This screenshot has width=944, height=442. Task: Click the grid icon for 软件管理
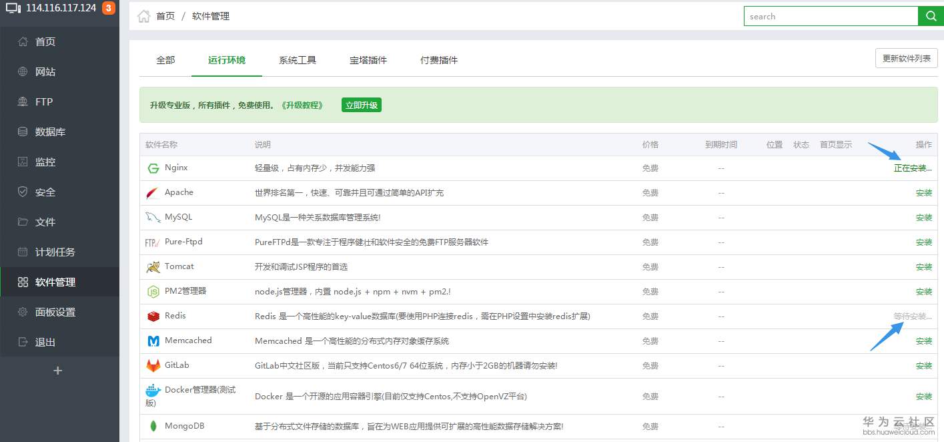[x=23, y=282]
